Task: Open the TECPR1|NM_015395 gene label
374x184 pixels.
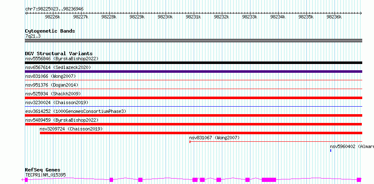Action: (45, 175)
